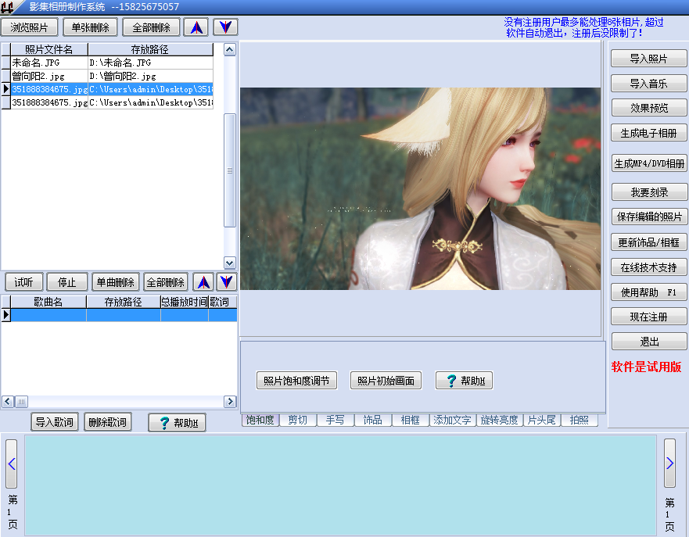Image resolution: width=689 pixels, height=537 pixels.
Task: Click 导入照片 to import photos
Action: (648, 59)
